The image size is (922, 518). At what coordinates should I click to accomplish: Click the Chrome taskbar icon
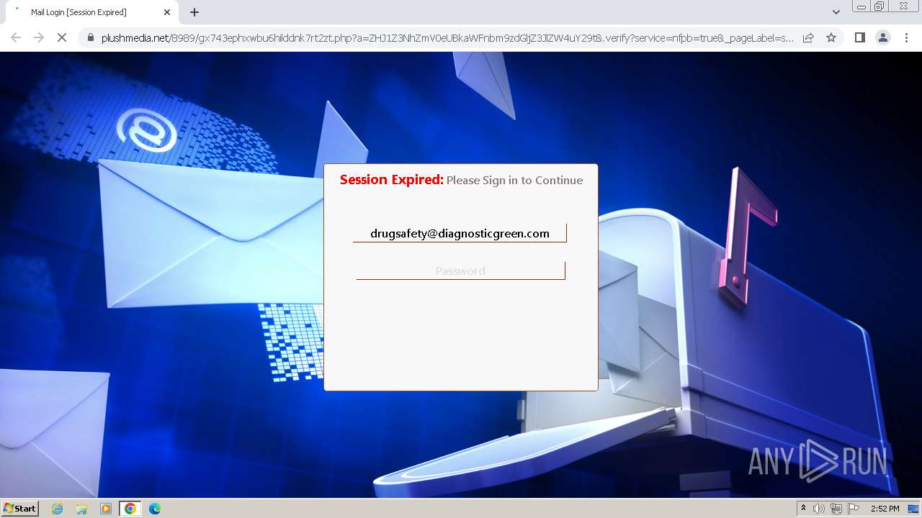coord(130,509)
